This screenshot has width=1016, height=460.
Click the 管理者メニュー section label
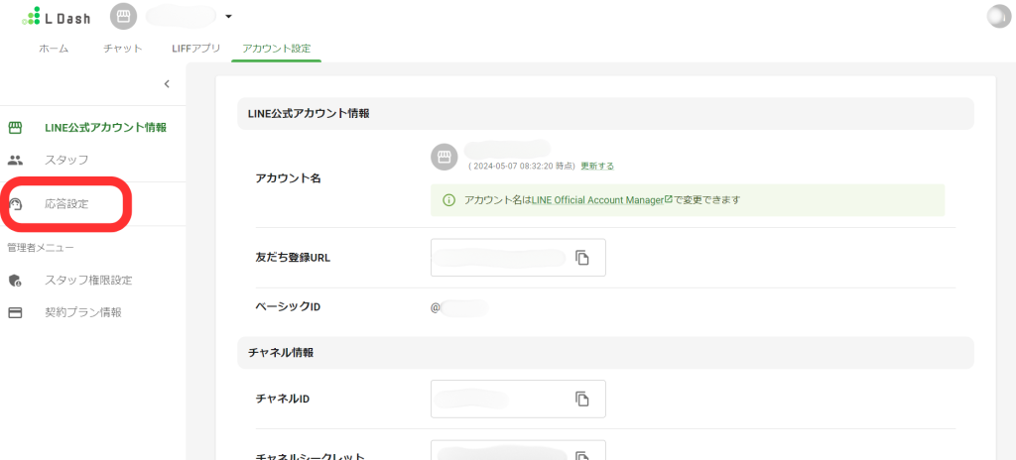40,248
